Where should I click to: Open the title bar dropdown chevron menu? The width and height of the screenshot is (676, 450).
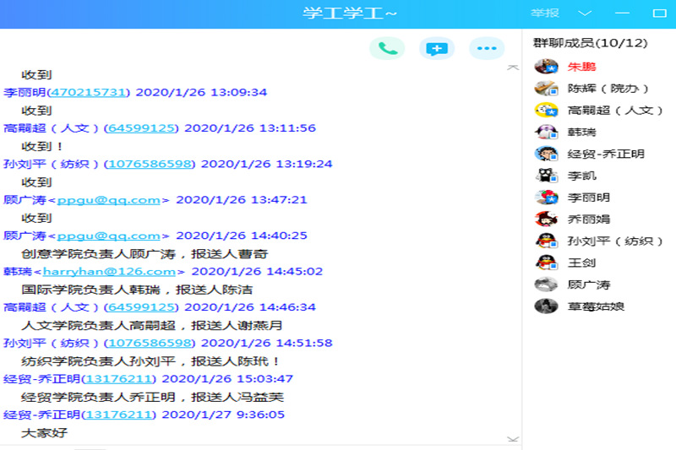(x=585, y=13)
